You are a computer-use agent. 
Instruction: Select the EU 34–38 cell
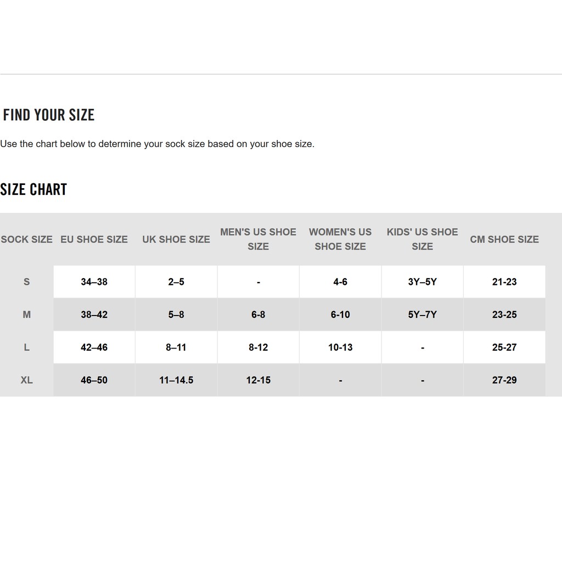[94, 282]
